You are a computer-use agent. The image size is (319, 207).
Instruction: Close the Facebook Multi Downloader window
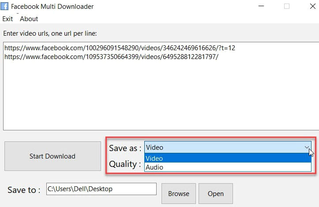click(313, 6)
